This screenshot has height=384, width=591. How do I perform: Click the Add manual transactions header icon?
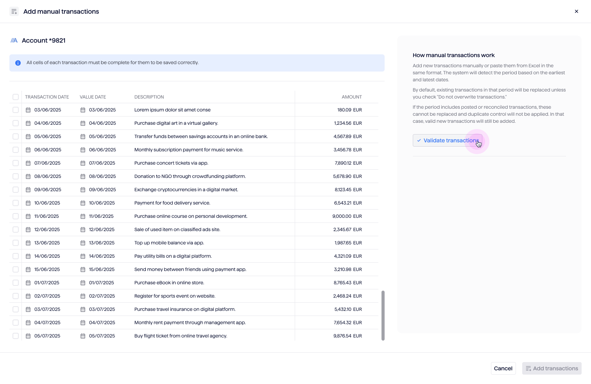tap(14, 11)
